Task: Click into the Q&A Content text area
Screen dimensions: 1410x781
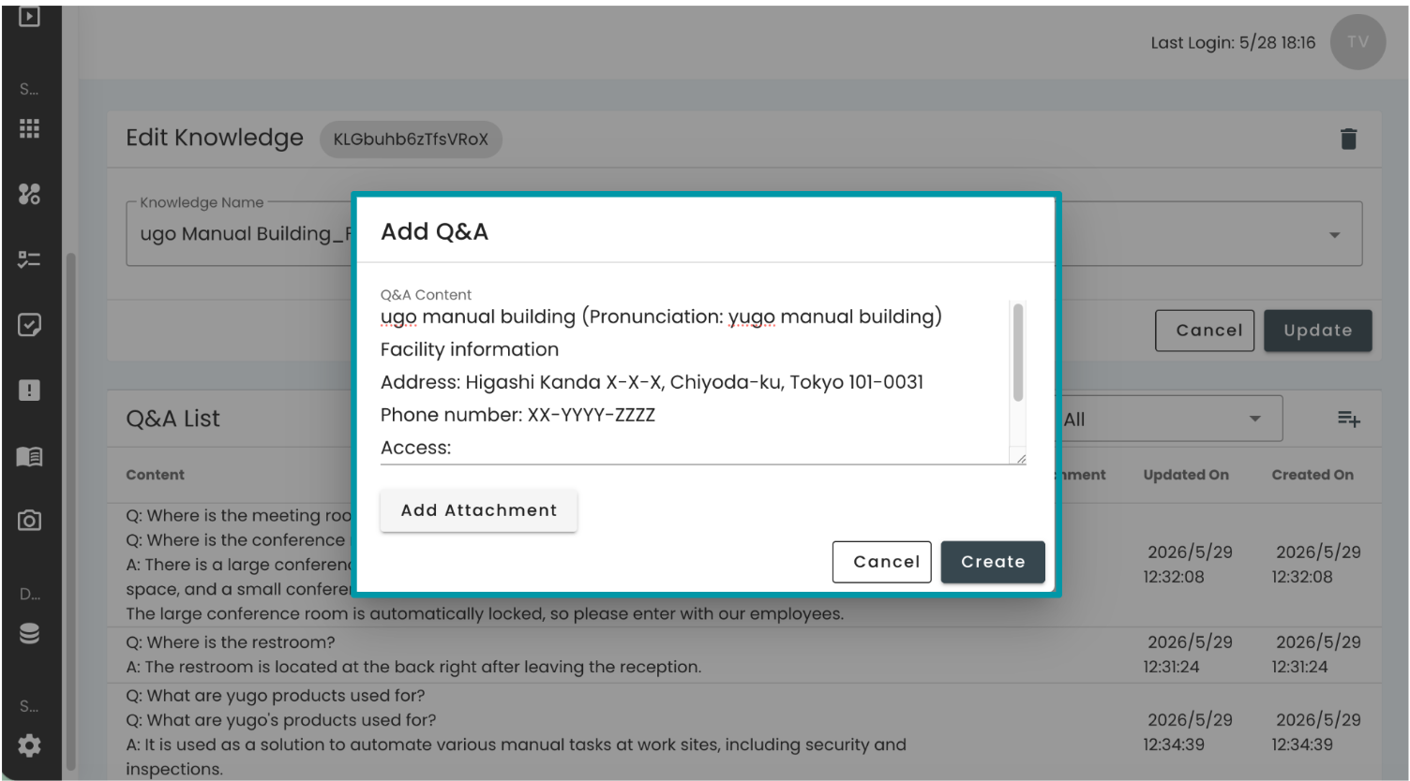Action: coord(695,382)
